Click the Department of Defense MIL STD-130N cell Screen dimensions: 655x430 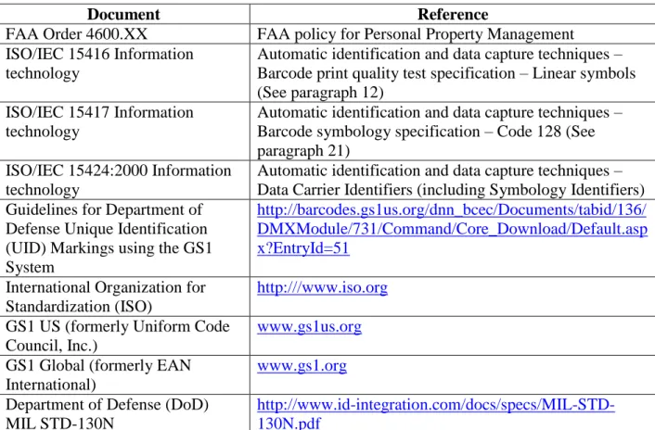[124, 413]
